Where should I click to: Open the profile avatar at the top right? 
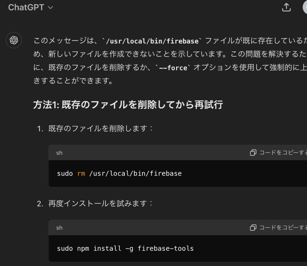click(x=305, y=7)
